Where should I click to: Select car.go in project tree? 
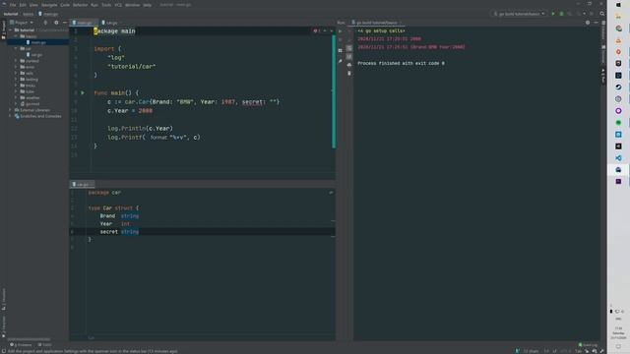pyautogui.click(x=36, y=55)
